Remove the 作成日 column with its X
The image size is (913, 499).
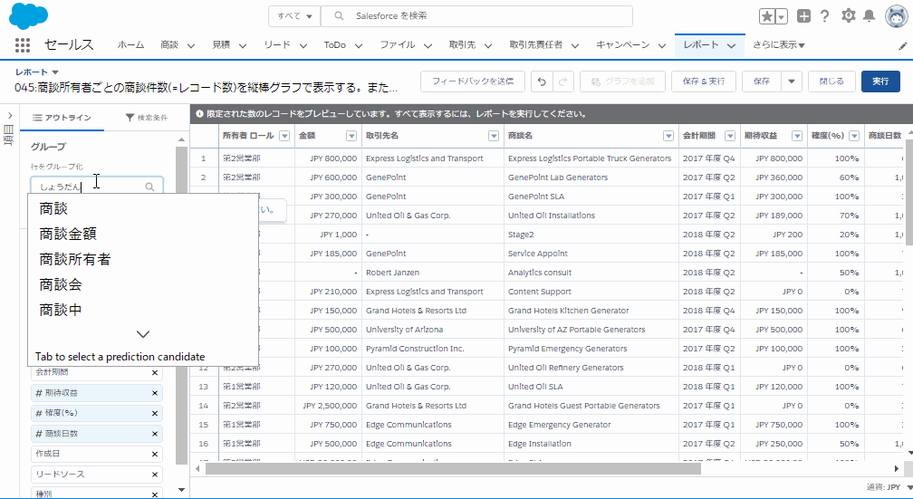coord(155,454)
